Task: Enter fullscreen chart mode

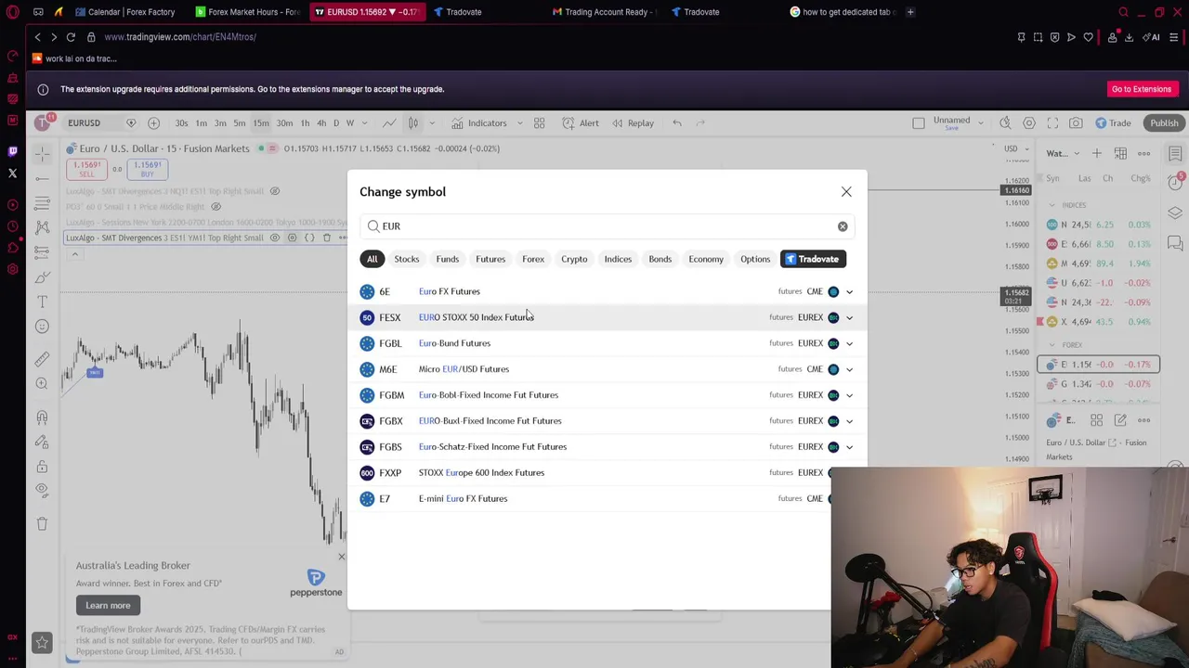Action: tap(1052, 123)
